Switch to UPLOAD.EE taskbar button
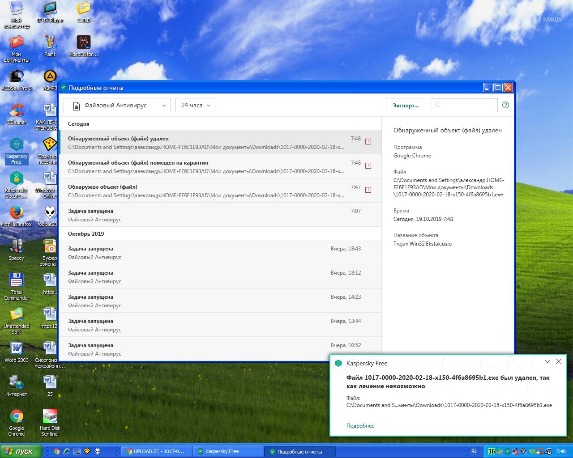This screenshot has width=573, height=458. click(156, 451)
